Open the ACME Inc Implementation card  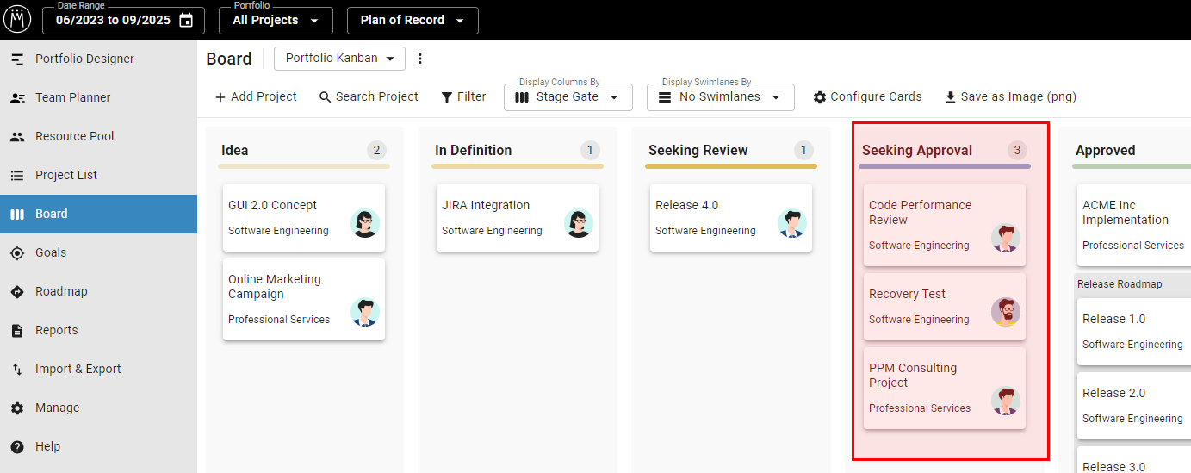[1134, 225]
